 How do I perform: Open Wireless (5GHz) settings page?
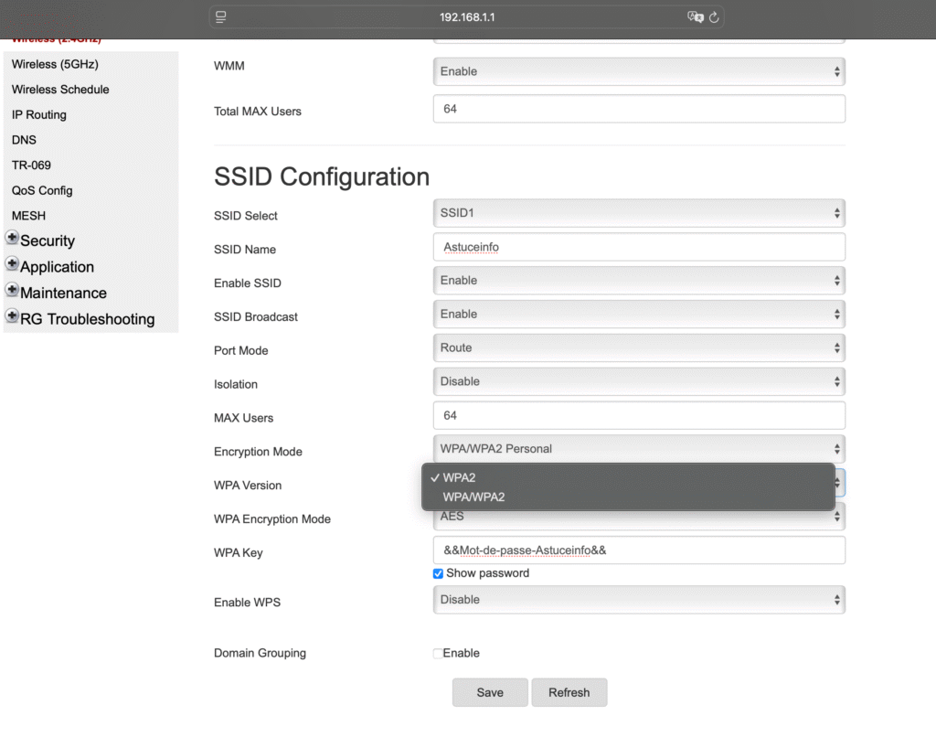[x=55, y=64]
